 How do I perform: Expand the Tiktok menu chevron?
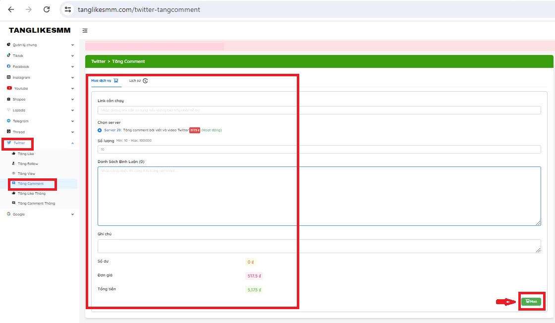point(72,56)
